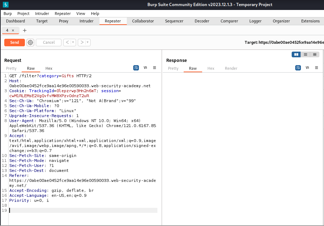Select Raw view in Response panel
This screenshot has width=324, height=226.
(193, 68)
